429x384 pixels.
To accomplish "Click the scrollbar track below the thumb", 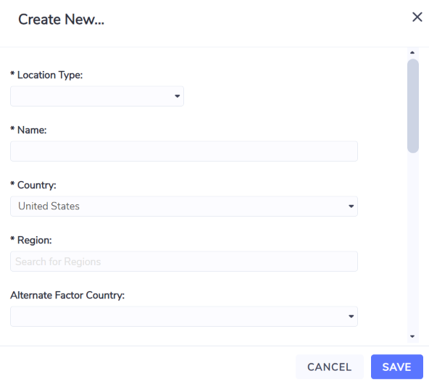I will coord(412,242).
